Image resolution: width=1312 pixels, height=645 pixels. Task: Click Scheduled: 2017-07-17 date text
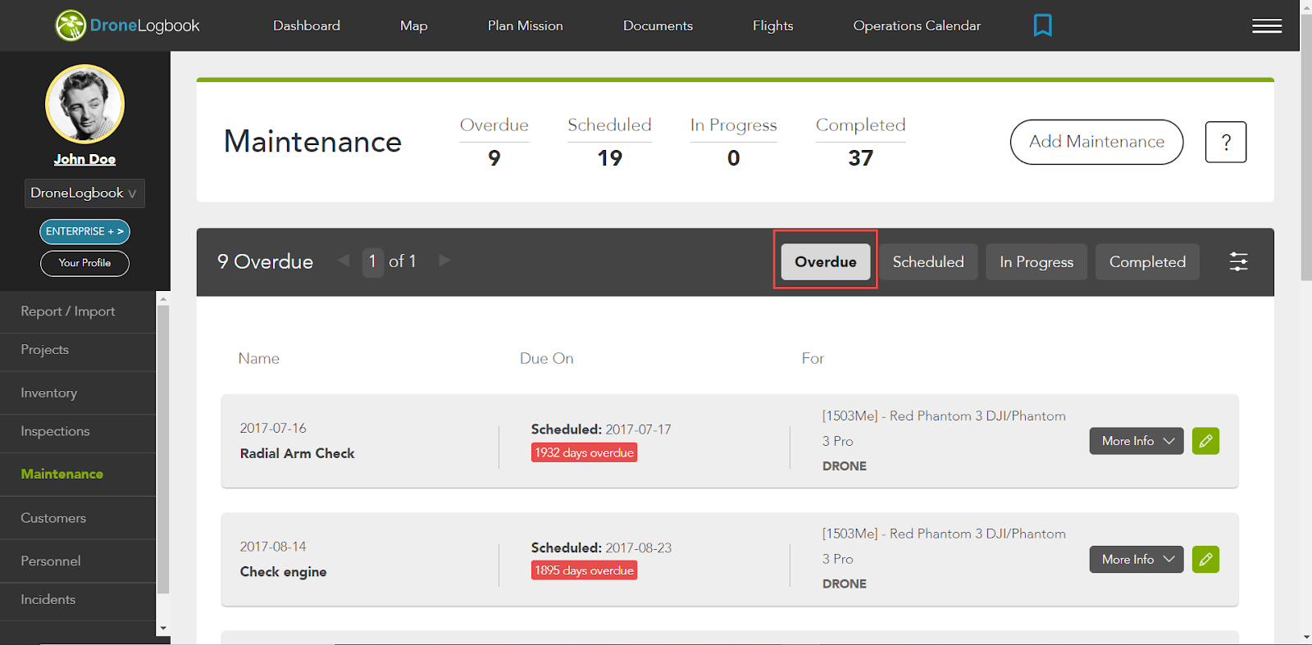[601, 429]
